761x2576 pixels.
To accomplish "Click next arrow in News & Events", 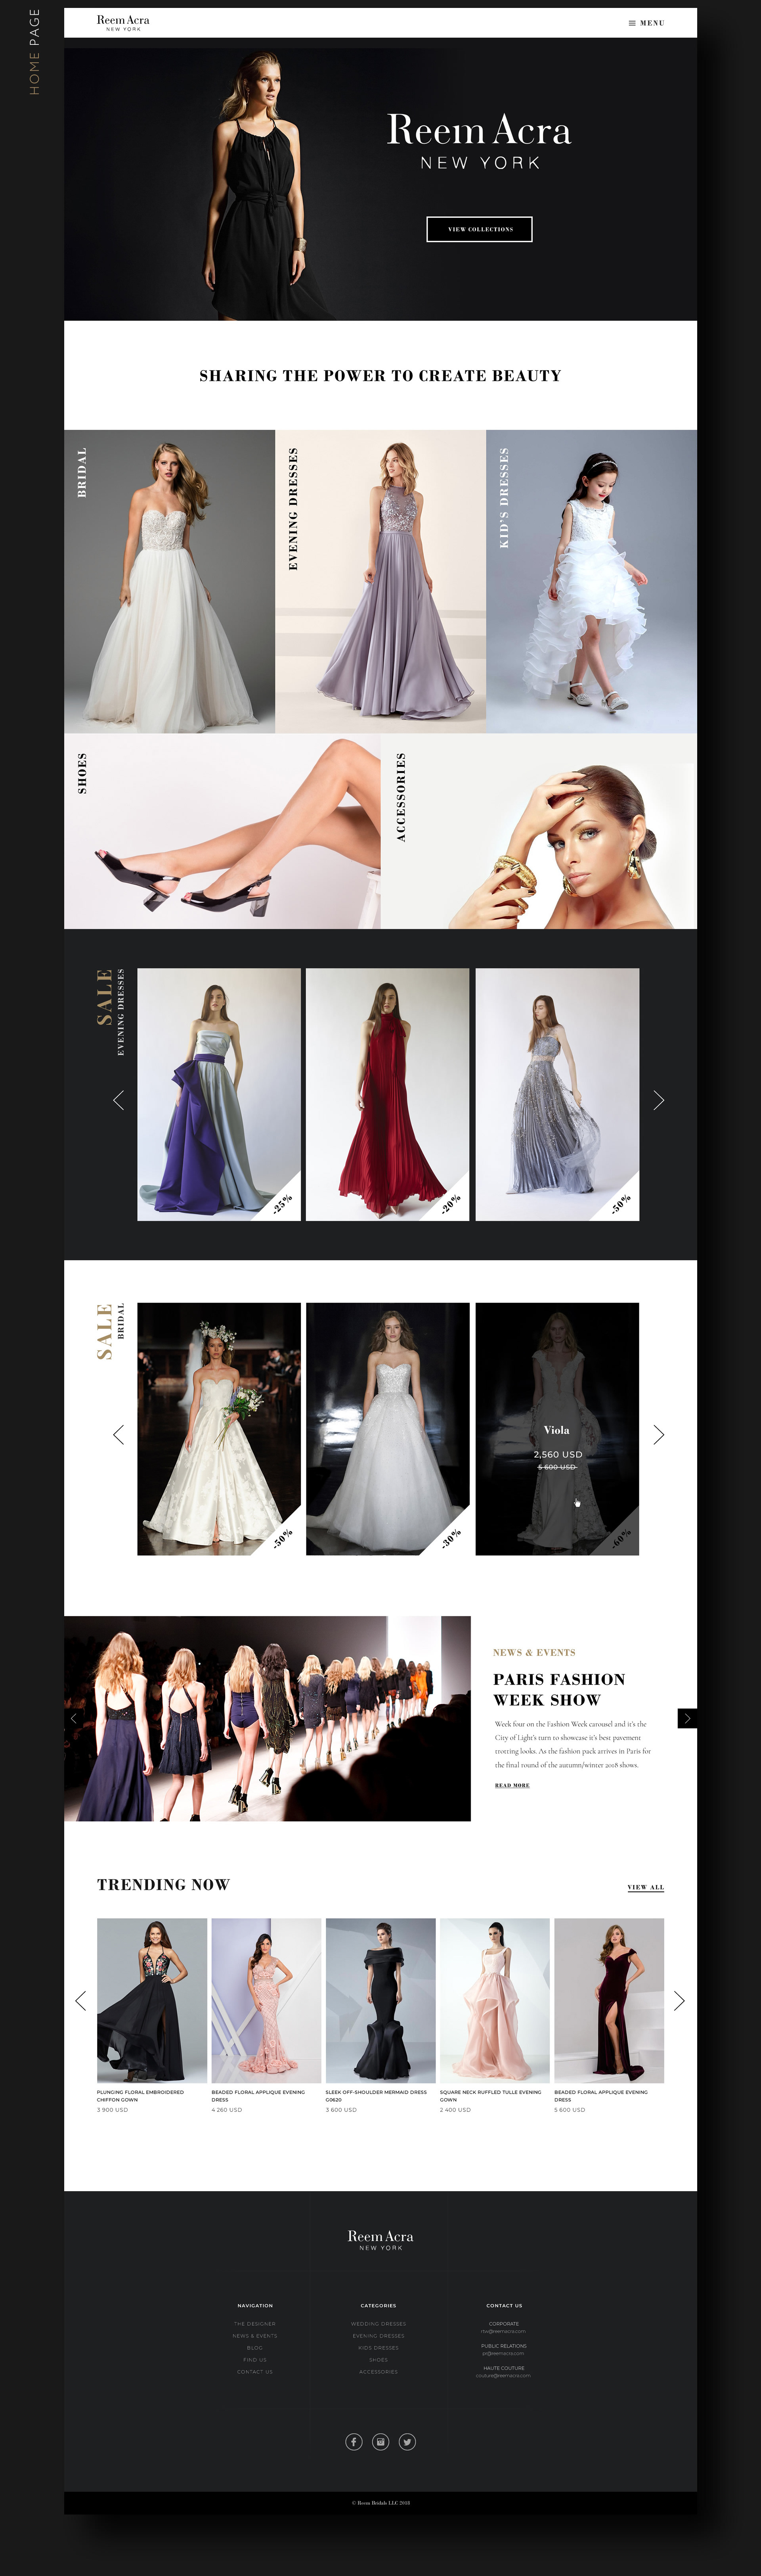I will 687,1718.
